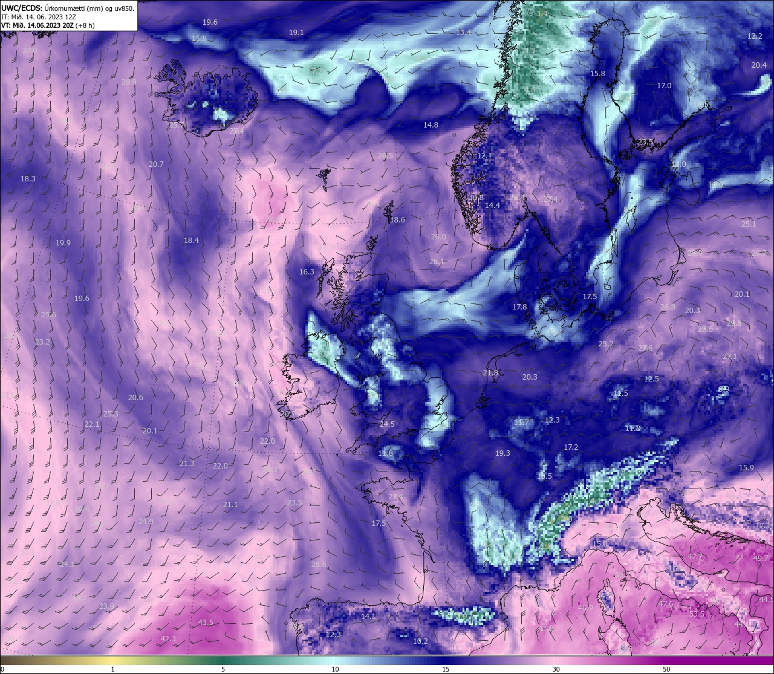Screen dimensions: 774x674
Task: Click the 16.3 value label
Action: click(307, 272)
